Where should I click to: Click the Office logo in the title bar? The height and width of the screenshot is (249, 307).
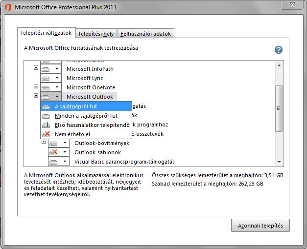[8, 7]
